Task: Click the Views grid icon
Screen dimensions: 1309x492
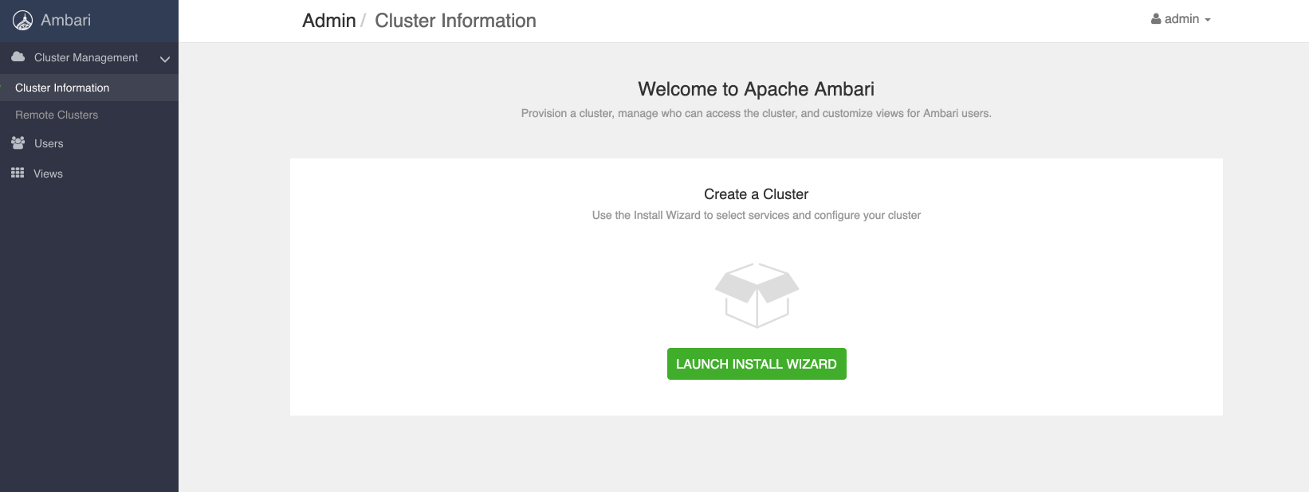Action: coord(18,173)
